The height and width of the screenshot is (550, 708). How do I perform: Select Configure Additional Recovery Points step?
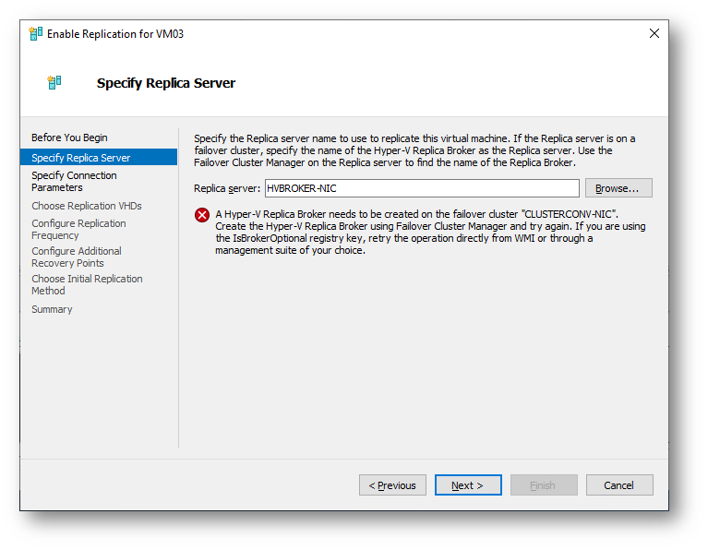pos(77,257)
